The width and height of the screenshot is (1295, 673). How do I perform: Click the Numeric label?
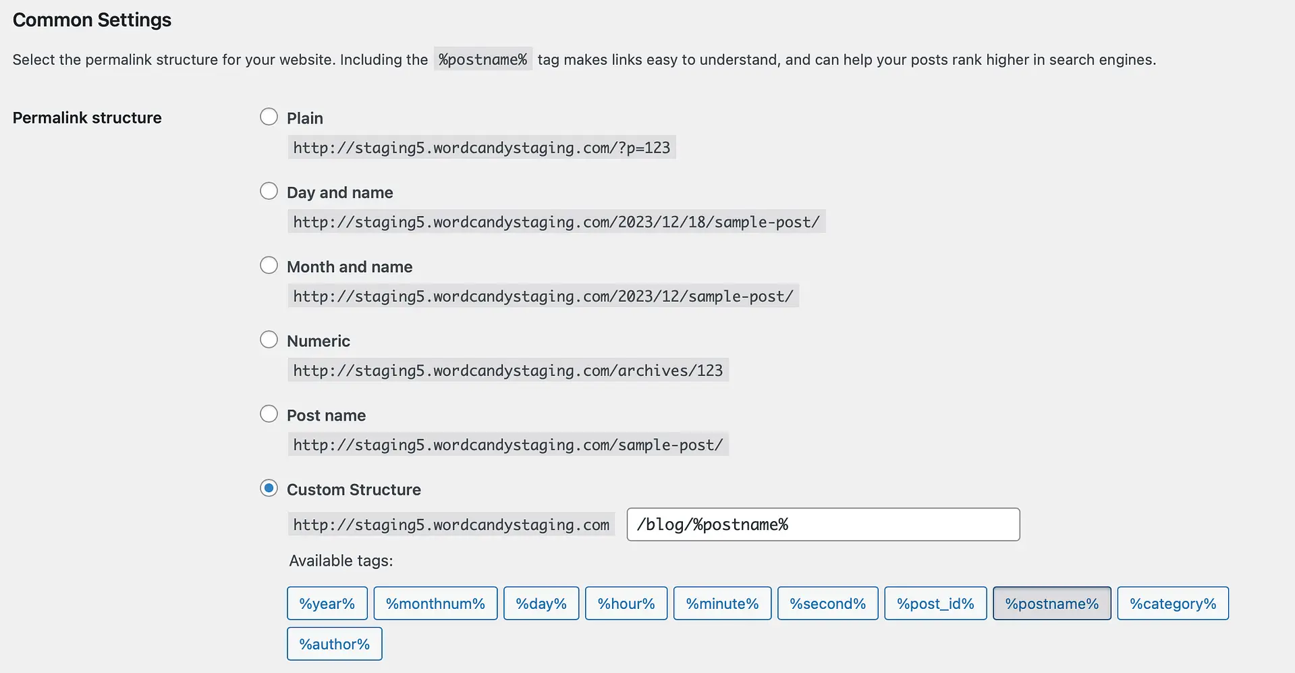point(319,341)
